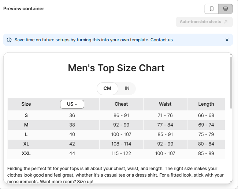The image size is (238, 189).
Task: Click US size 42 cell
Action: click(x=72, y=144)
